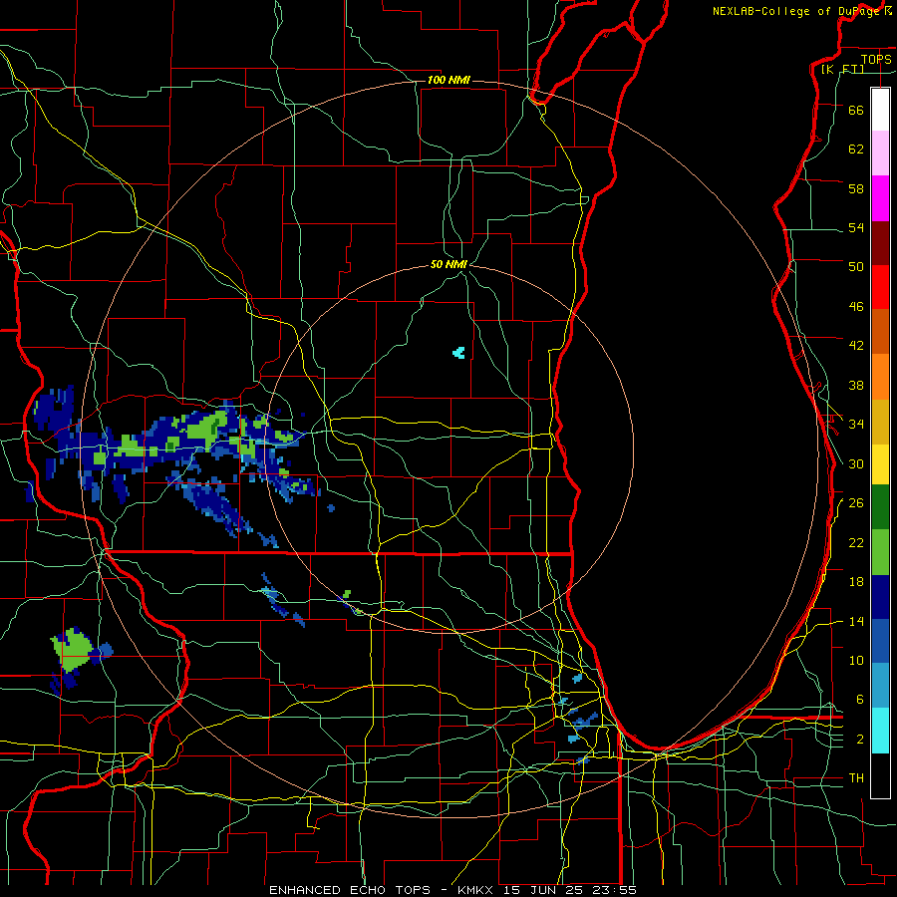Click the white swatch in the tops legend
The image size is (897, 897).
pos(880,110)
